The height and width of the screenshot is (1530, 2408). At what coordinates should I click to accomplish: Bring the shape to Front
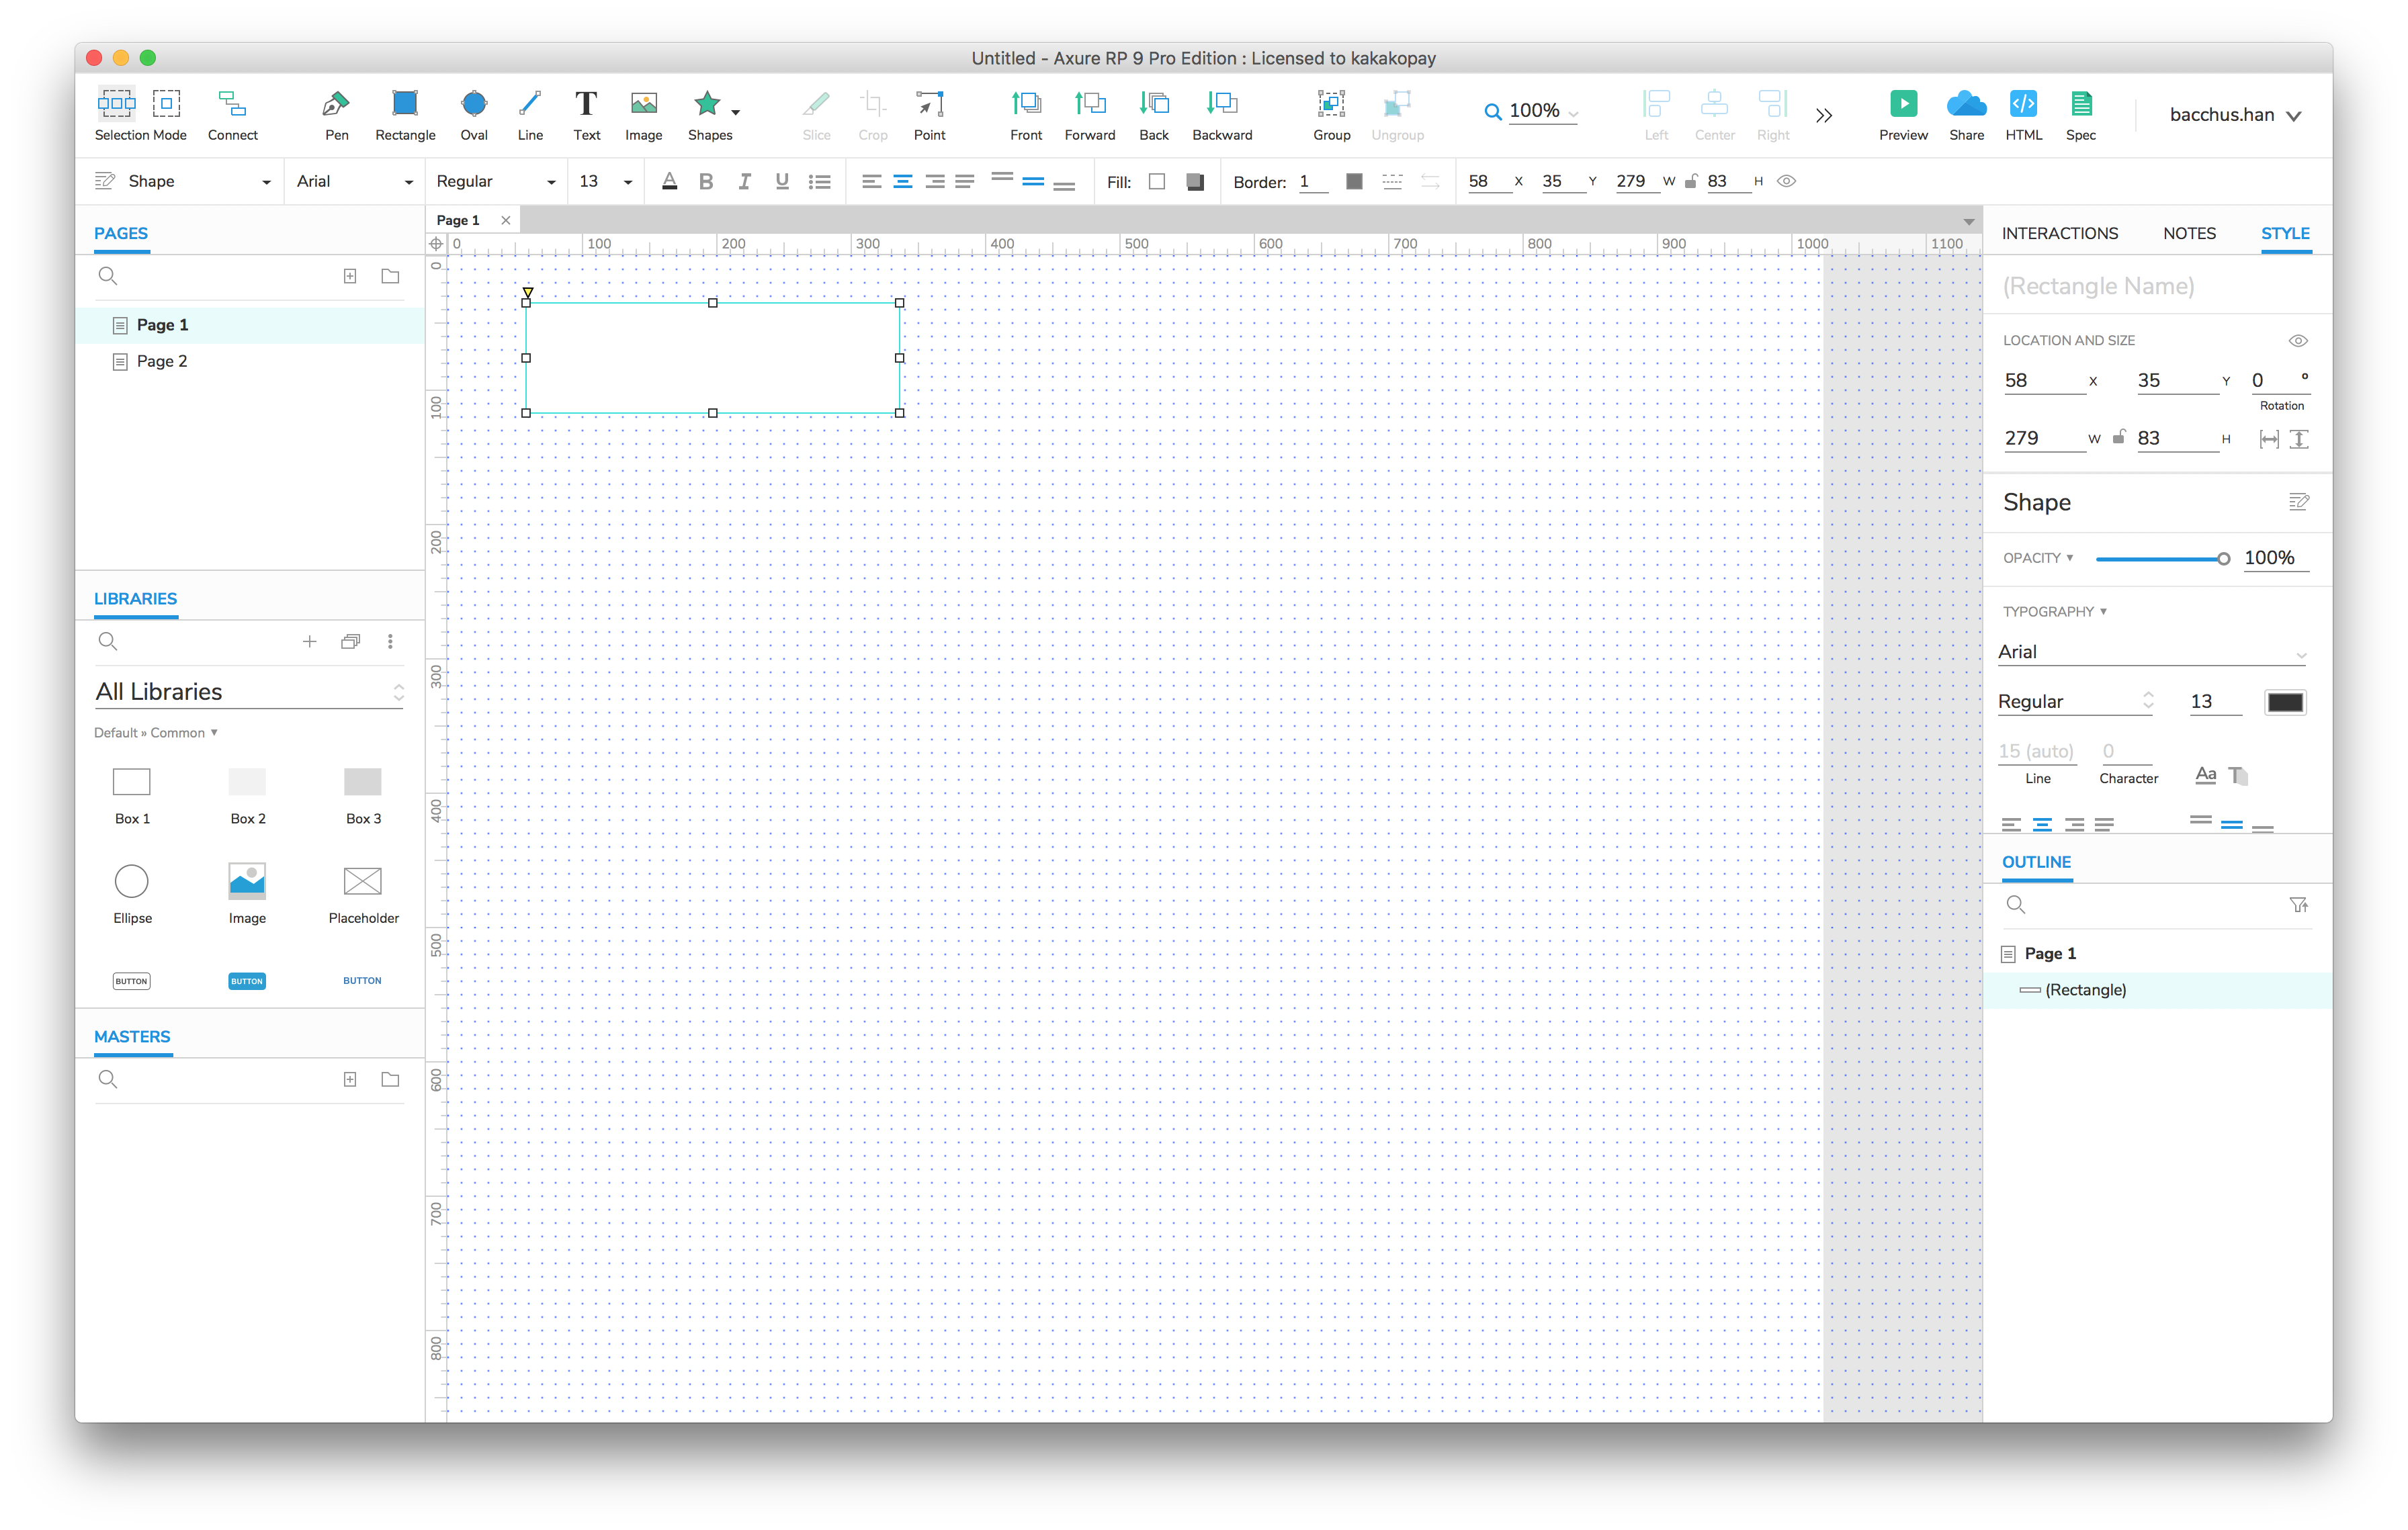pyautogui.click(x=1025, y=104)
